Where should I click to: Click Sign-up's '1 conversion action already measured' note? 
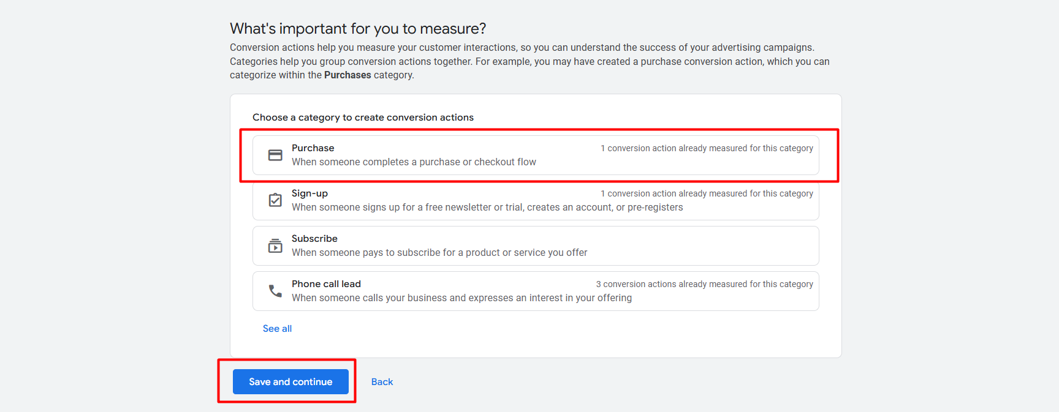coord(707,193)
